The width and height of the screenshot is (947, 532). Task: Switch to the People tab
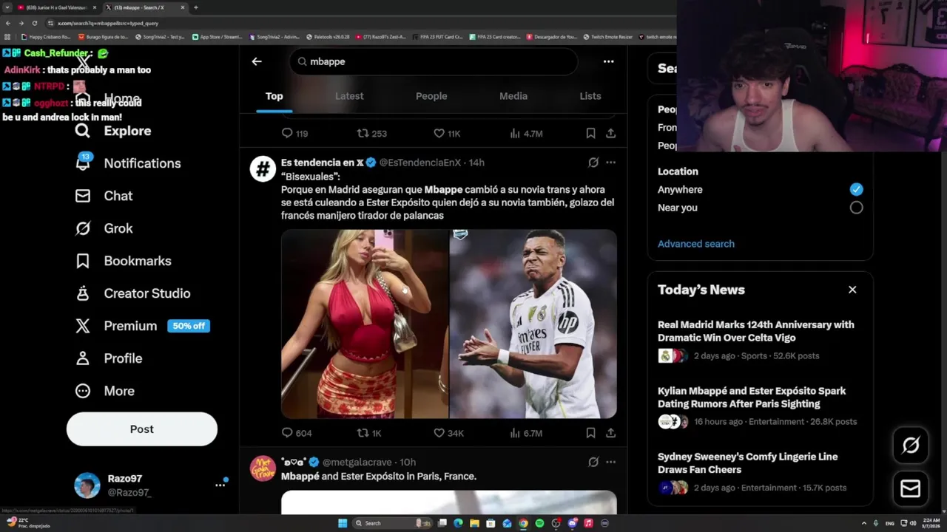pyautogui.click(x=431, y=96)
